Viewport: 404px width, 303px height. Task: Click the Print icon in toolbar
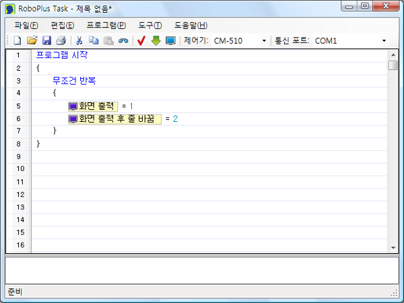(x=61, y=41)
